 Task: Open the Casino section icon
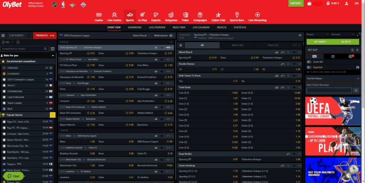point(99,15)
